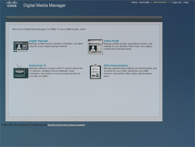This screenshot has height=147, width=195.
Task: Go to DMS Administration link
Action: coord(116,66)
